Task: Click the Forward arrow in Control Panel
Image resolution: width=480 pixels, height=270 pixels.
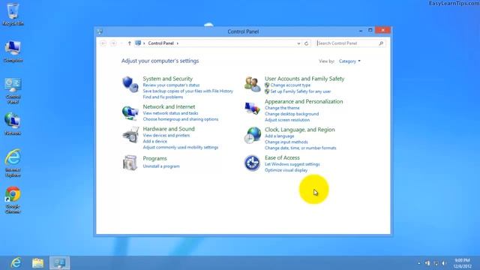Action: pyautogui.click(x=113, y=43)
